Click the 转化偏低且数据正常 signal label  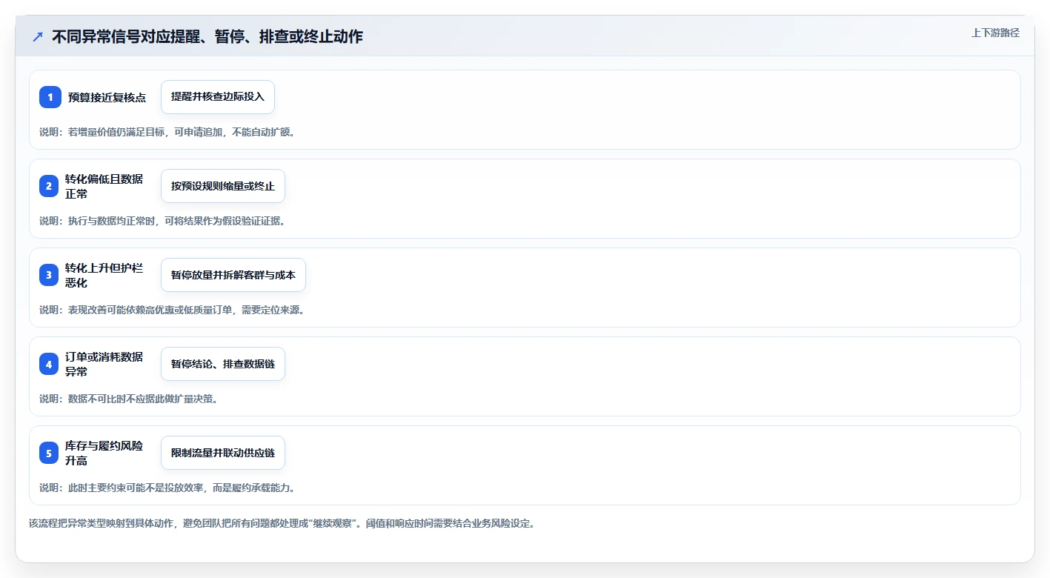coord(104,186)
